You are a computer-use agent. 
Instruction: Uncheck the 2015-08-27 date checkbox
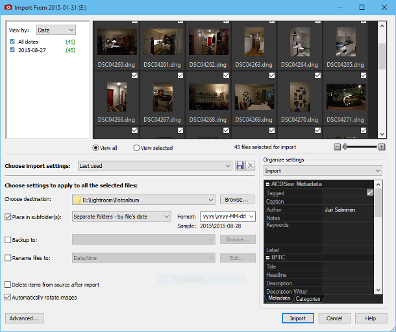pos(12,50)
